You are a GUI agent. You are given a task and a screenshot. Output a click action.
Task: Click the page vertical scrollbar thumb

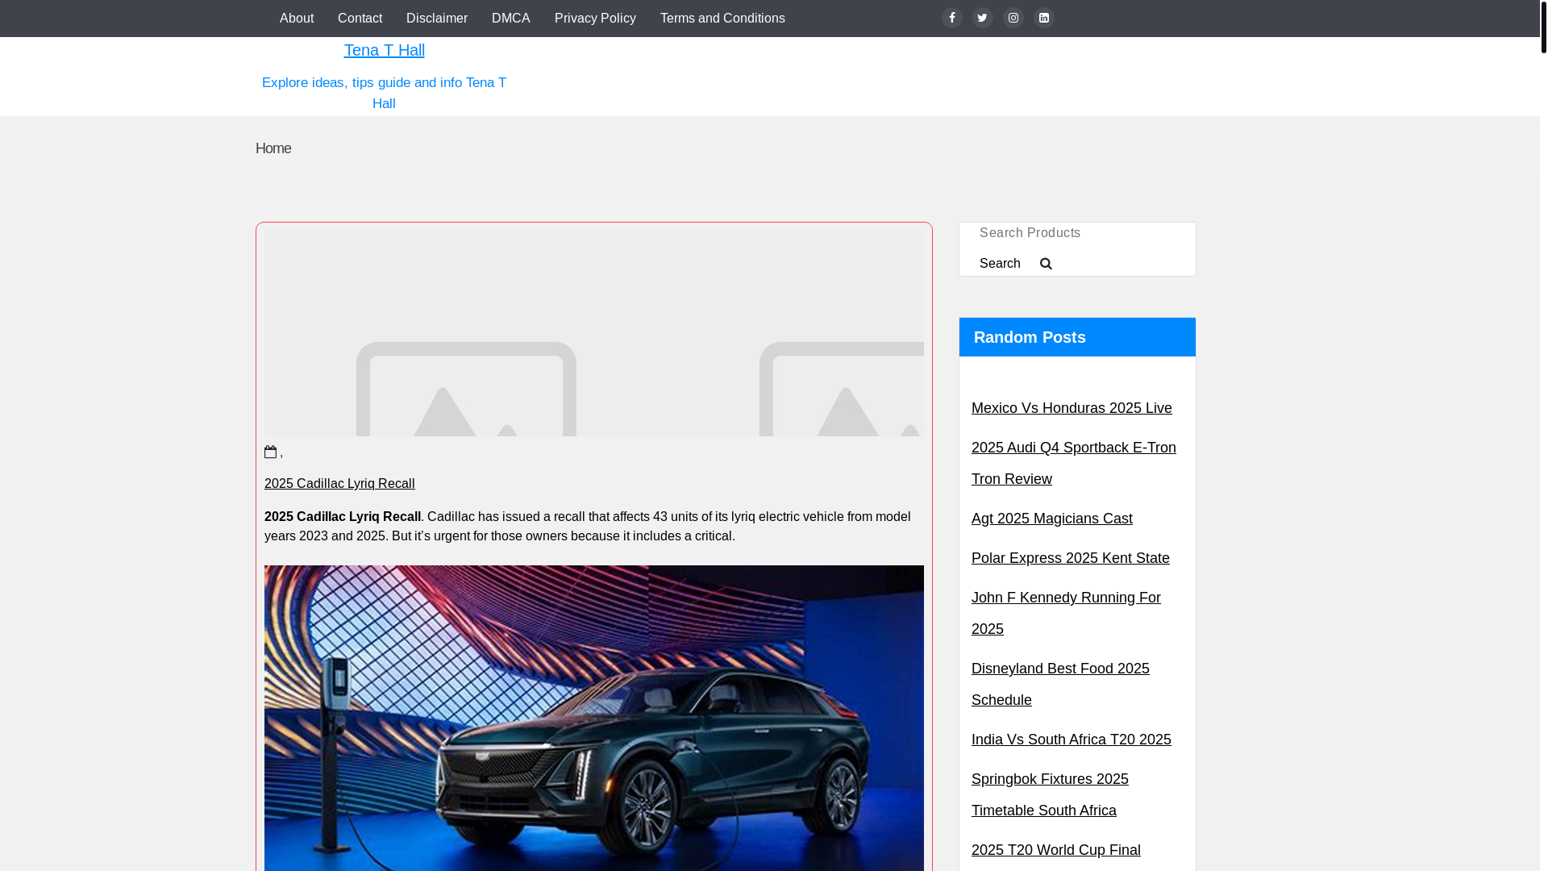coord(1544,27)
